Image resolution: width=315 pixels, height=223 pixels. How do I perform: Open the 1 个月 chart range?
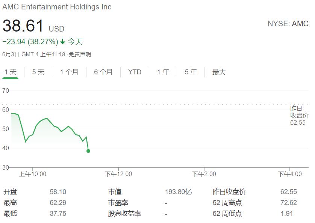click(69, 72)
